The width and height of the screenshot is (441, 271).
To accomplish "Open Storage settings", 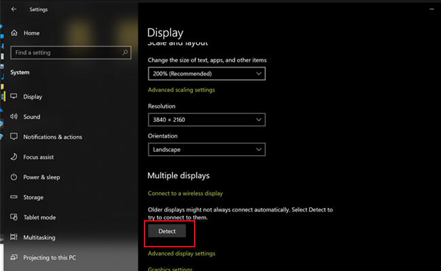I will tap(33, 197).
